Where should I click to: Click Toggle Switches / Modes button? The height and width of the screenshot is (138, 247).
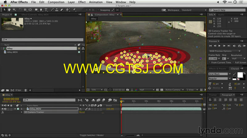[x=92, y=135]
